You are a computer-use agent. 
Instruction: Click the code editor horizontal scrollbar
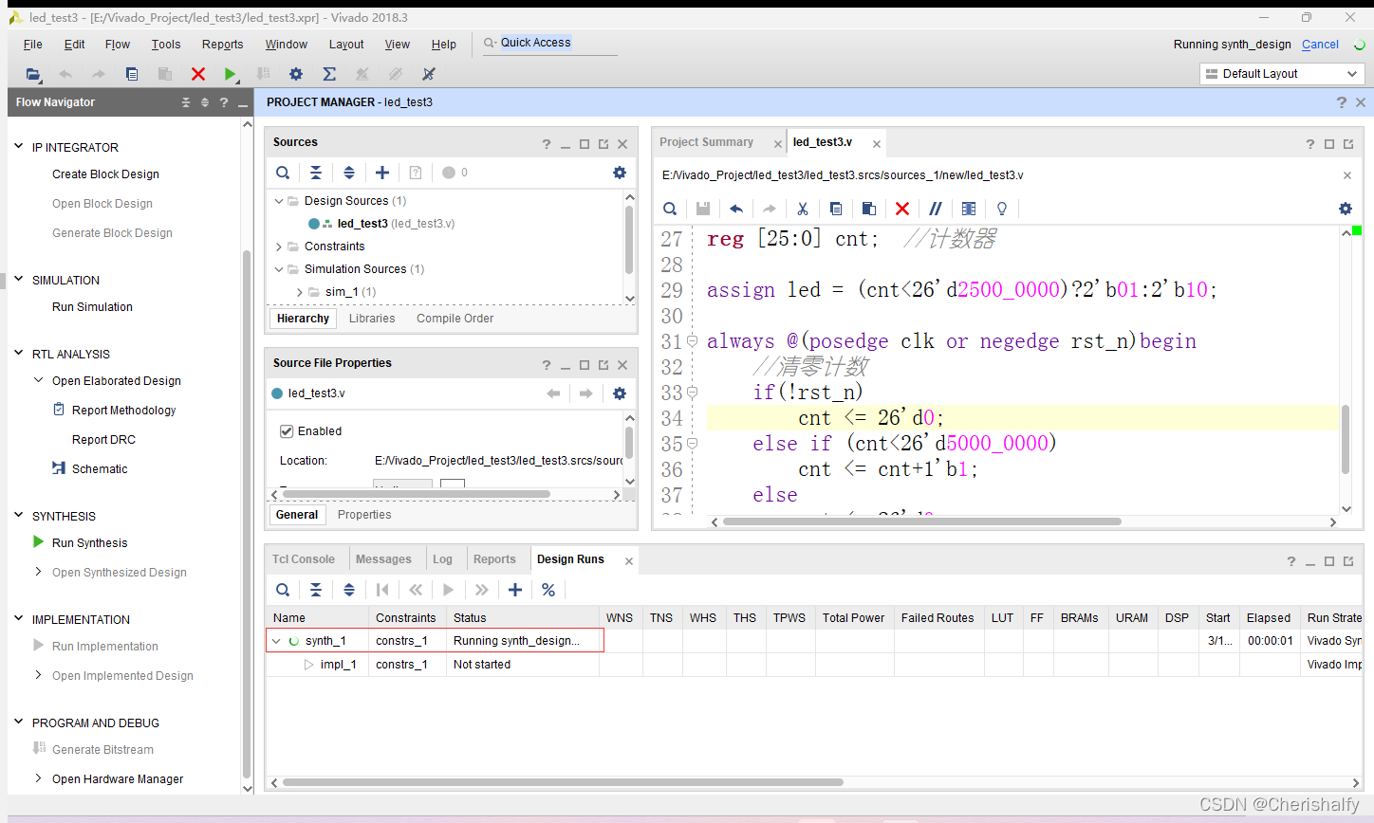click(921, 521)
